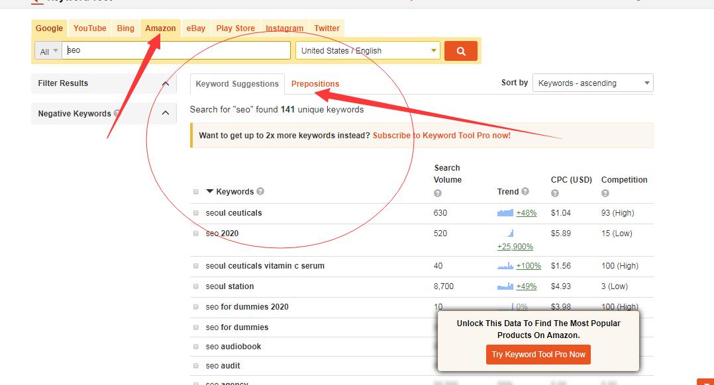Click the Competition column help icon
714x385 pixels.
pos(605,192)
